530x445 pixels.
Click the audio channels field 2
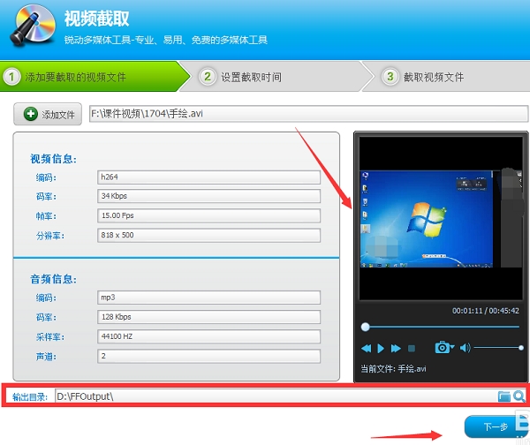208,356
